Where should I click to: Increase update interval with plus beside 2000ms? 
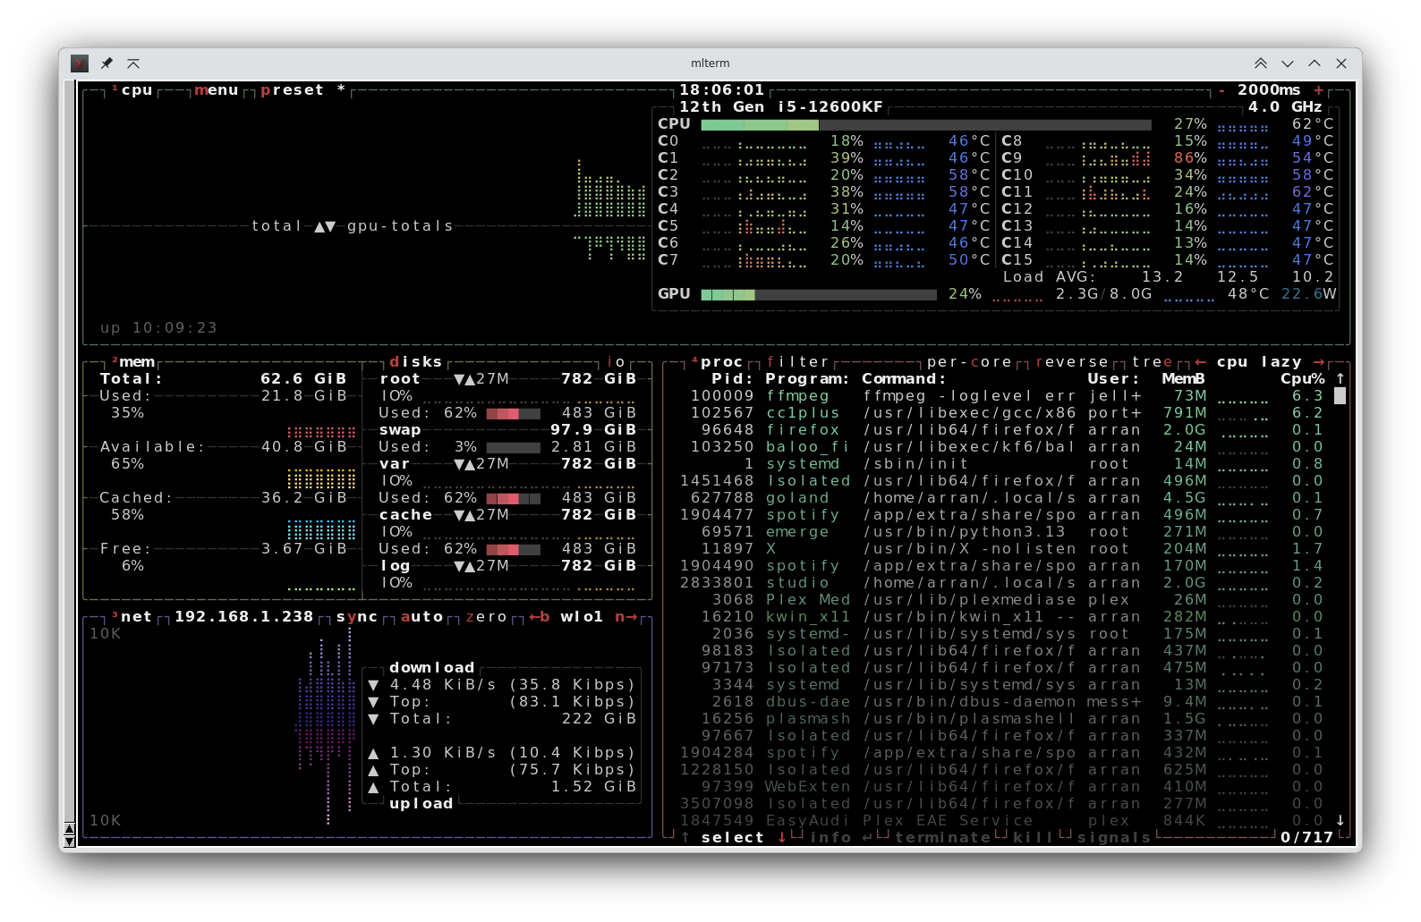coord(1318,90)
